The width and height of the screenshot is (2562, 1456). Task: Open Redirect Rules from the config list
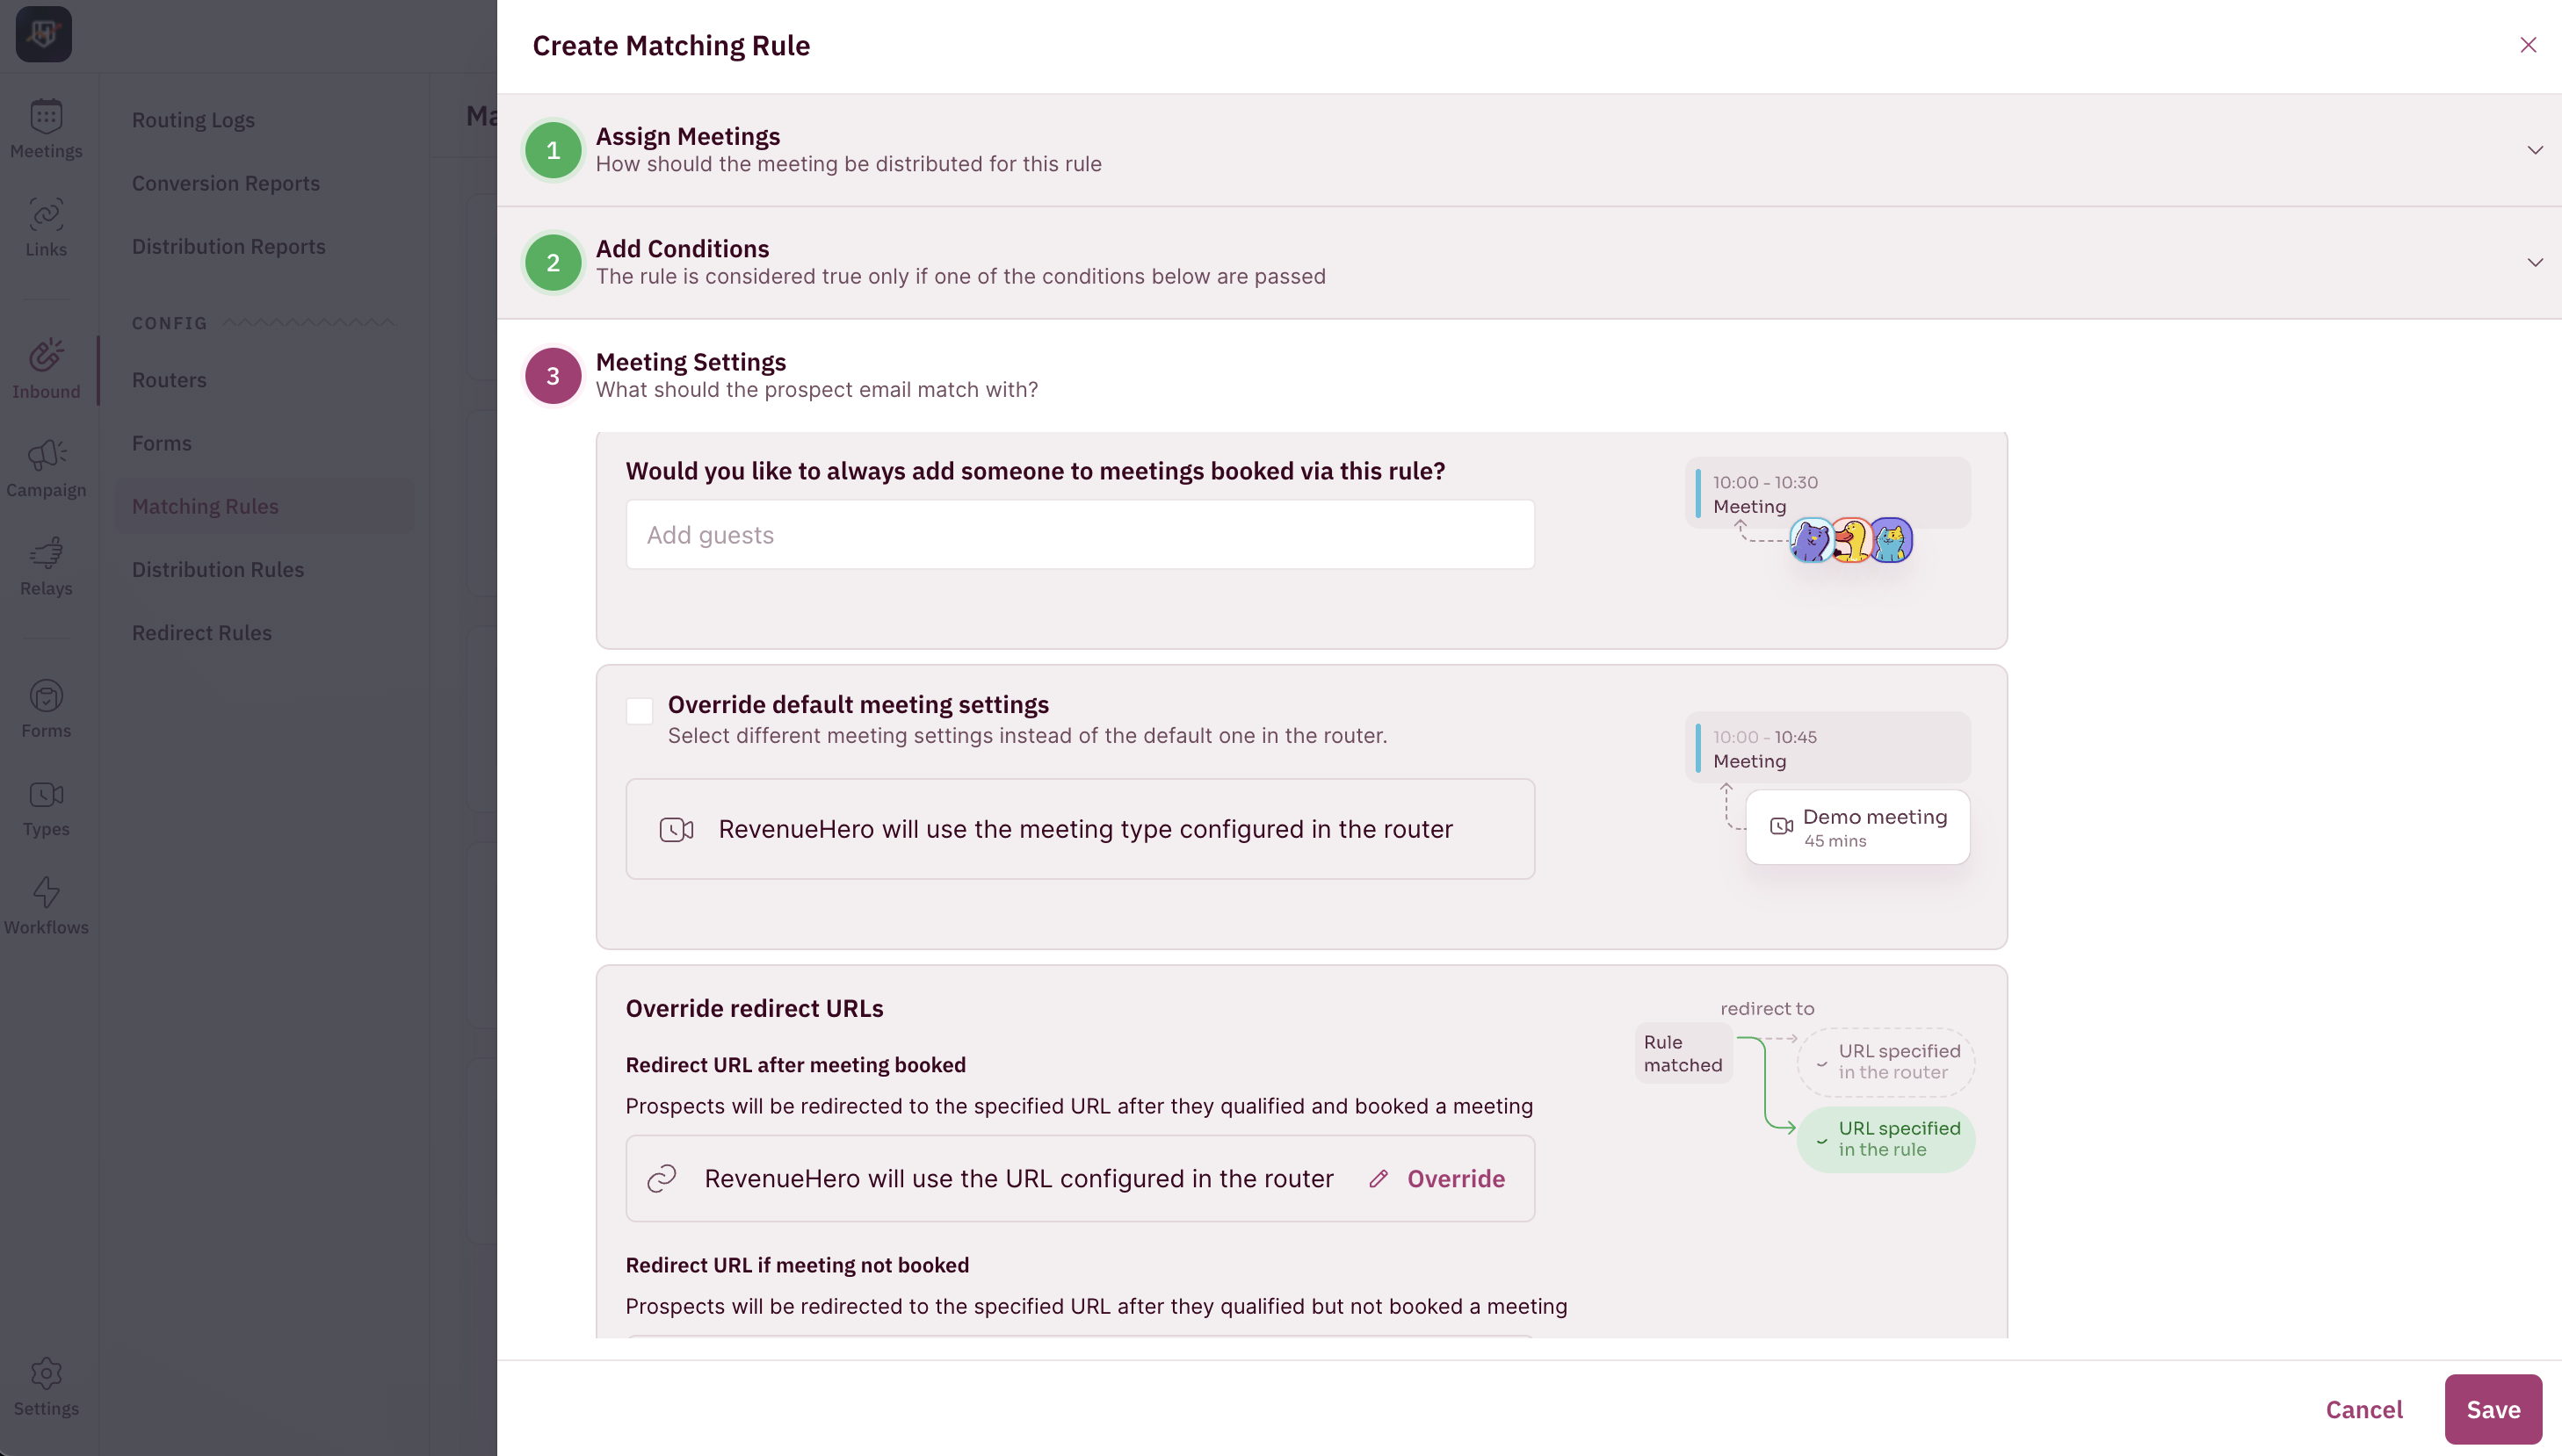point(202,632)
